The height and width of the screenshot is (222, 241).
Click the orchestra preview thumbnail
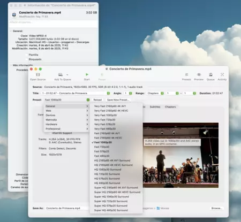coord(180,155)
